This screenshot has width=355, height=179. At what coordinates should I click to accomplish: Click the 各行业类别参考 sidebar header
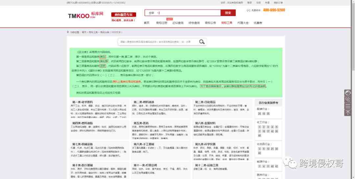268,103
